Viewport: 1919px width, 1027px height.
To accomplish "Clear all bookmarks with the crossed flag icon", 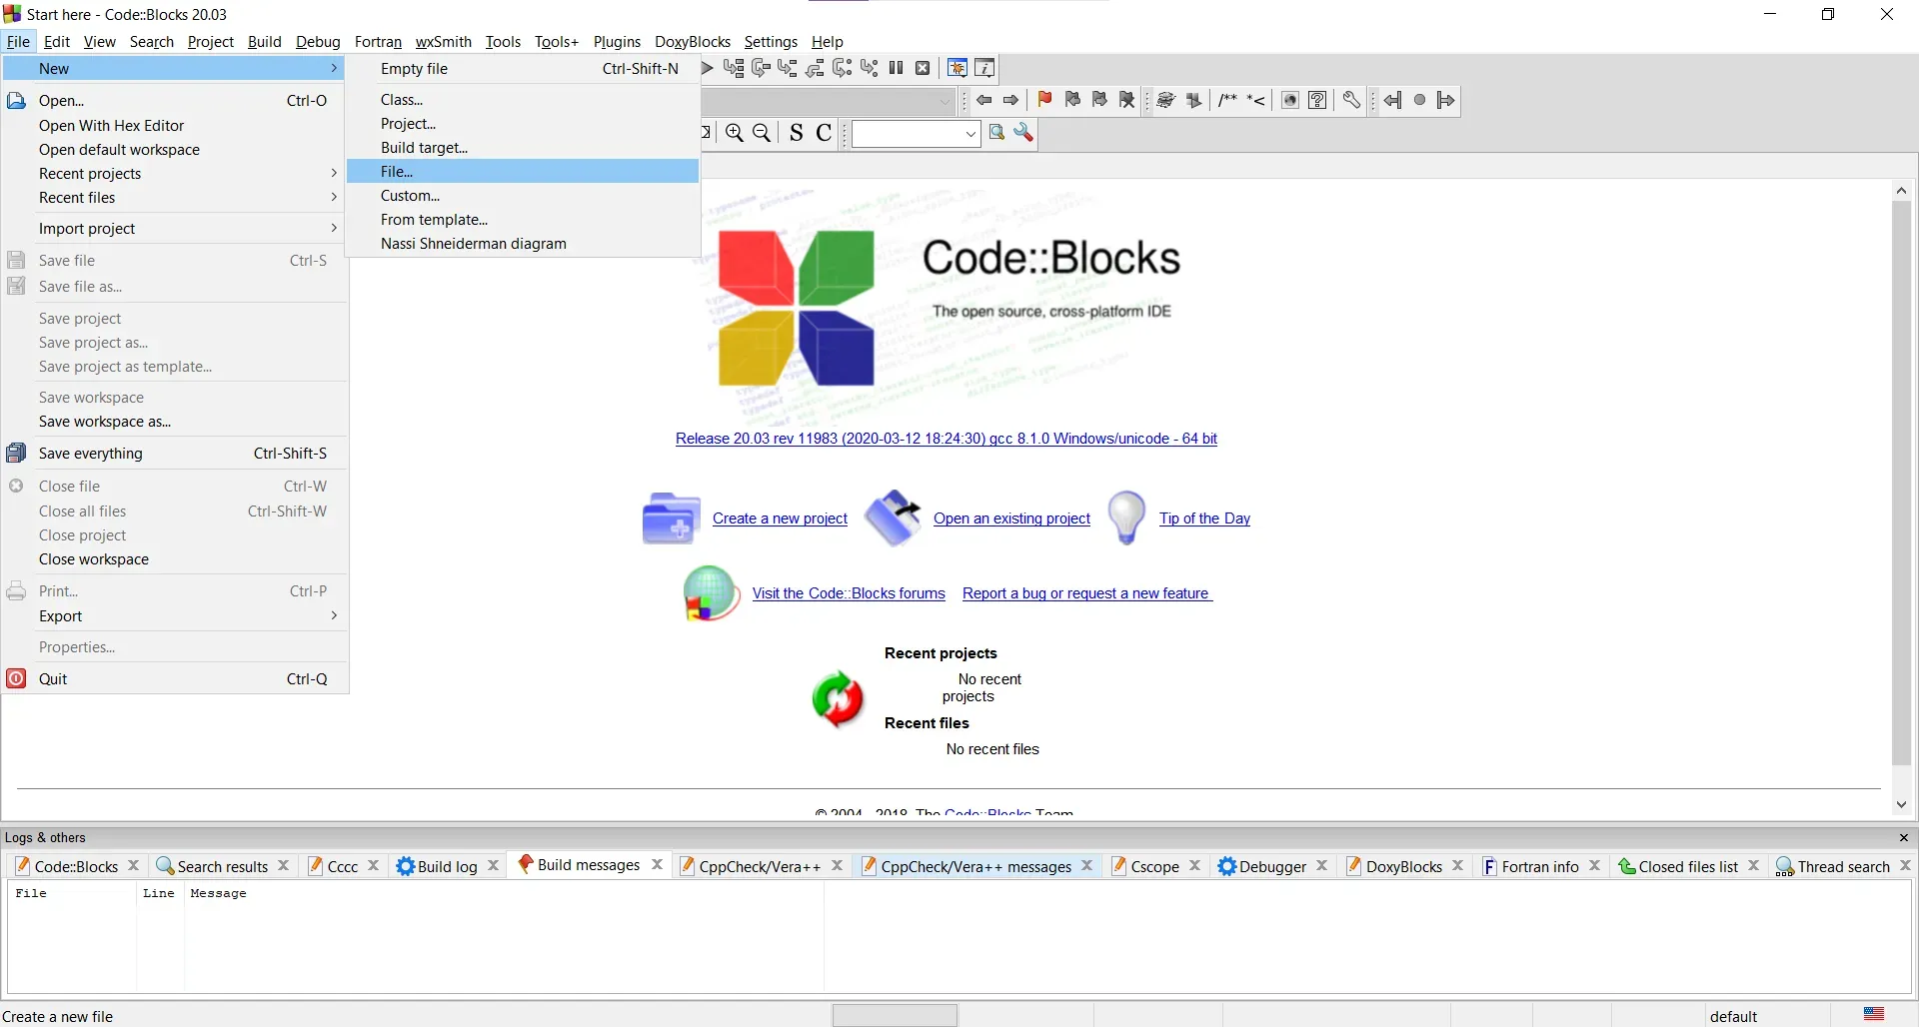I will click(x=1127, y=100).
